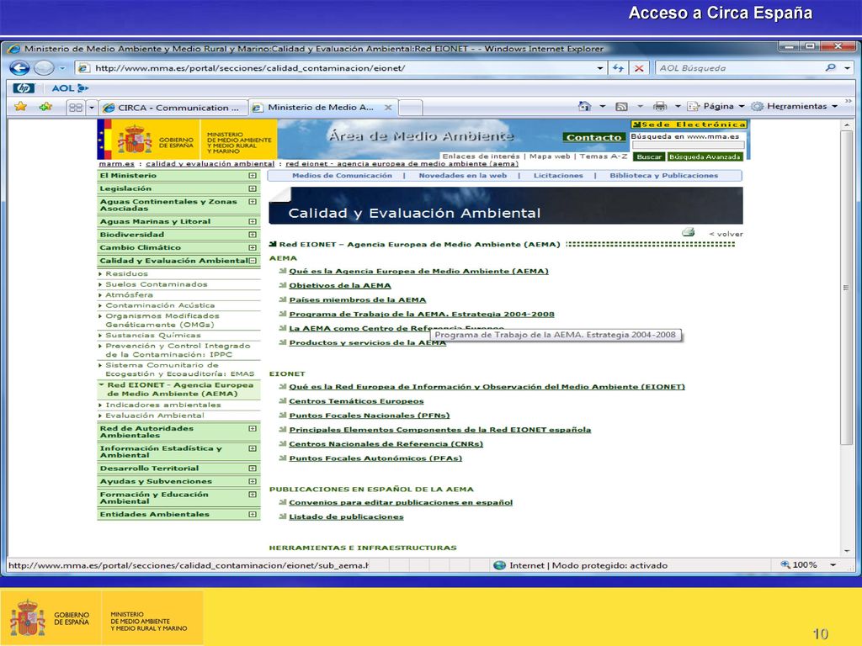Open Medios de Comunicación menu item
The height and width of the screenshot is (646, 862).
coord(342,176)
